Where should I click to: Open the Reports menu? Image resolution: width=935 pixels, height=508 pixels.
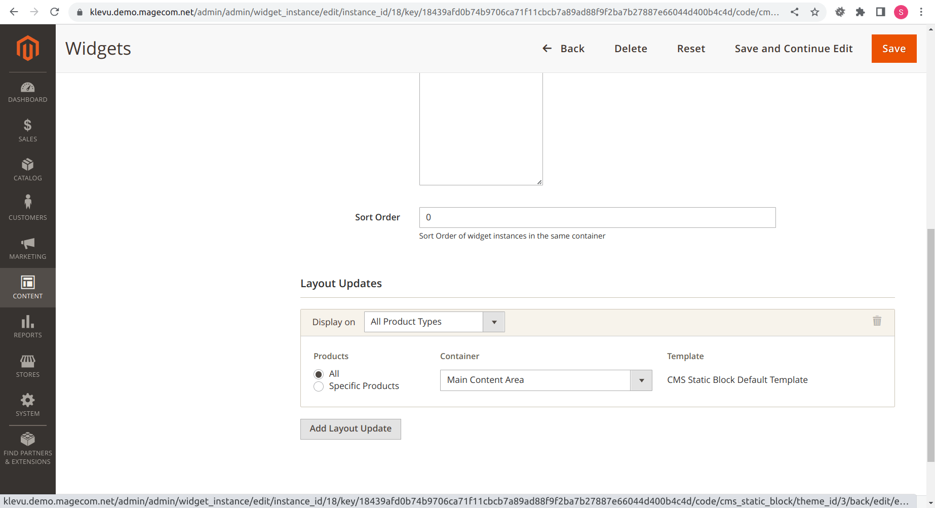[x=28, y=327]
